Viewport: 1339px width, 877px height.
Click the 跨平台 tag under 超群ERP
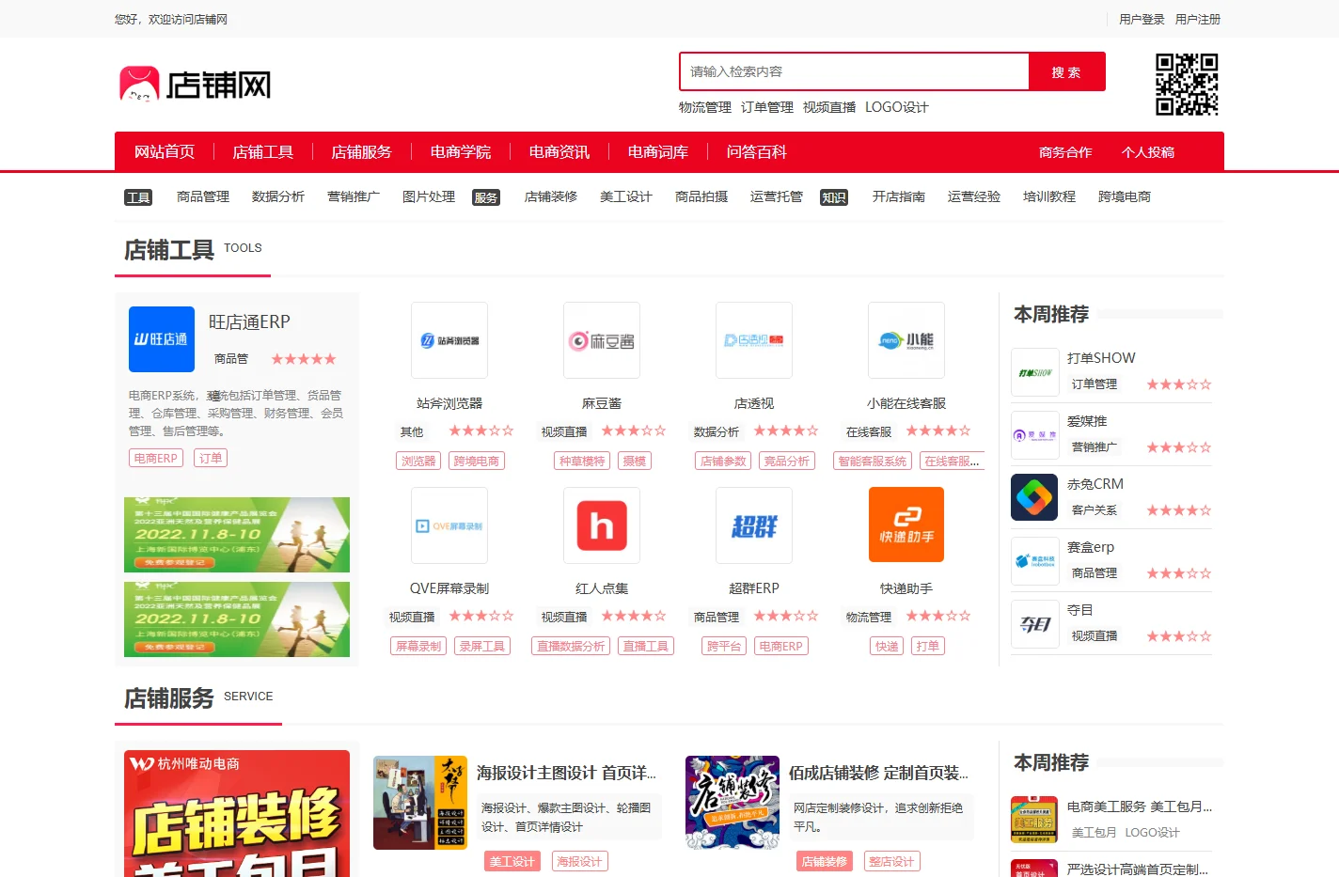coord(725,646)
